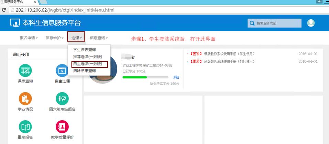This screenshot has height=144, width=329.
Task: Collapse the 选课 dropdown menu
Action: click(76, 38)
